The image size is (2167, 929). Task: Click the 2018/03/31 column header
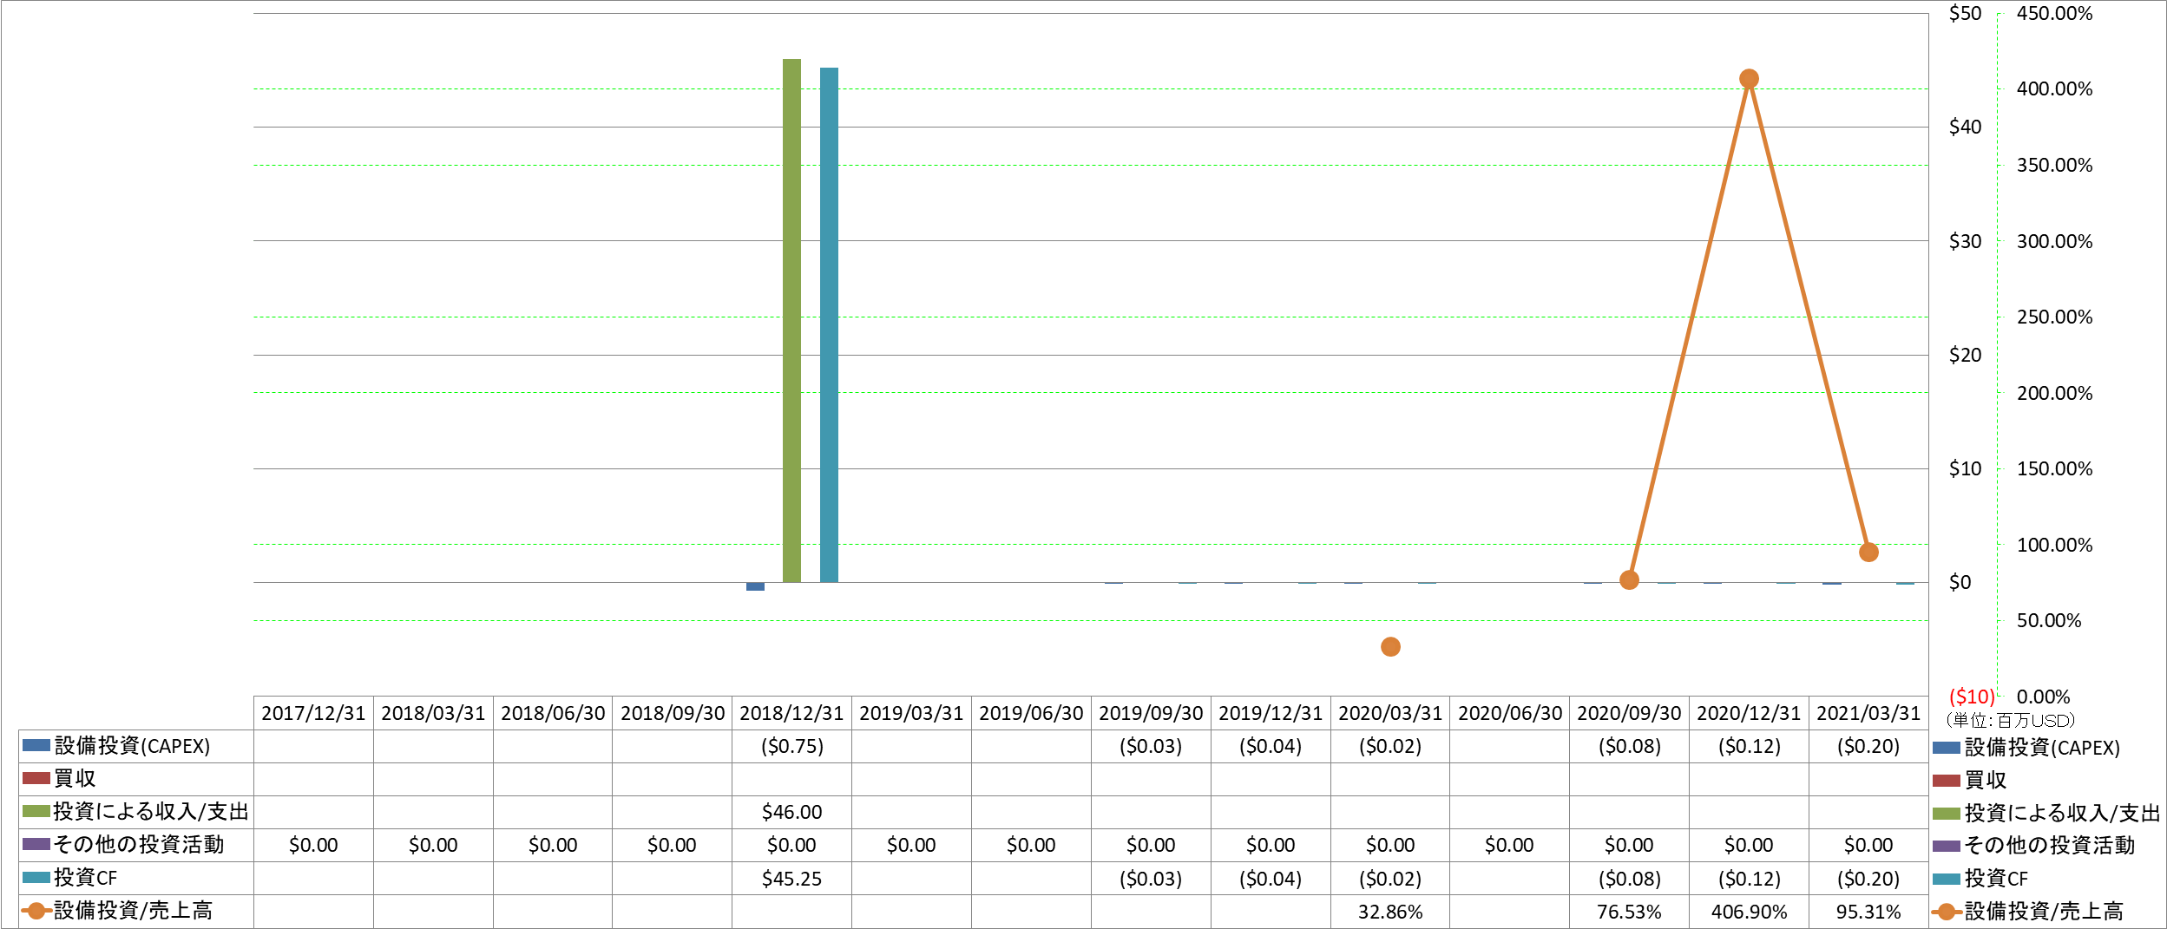[x=433, y=713]
